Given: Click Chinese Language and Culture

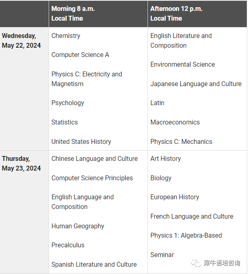Looking at the screenshot, I should click(95, 159).
